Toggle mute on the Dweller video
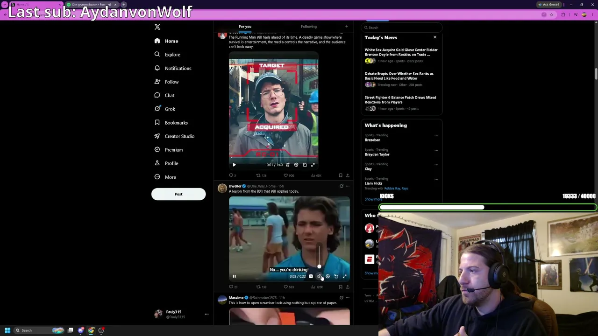 click(x=319, y=276)
